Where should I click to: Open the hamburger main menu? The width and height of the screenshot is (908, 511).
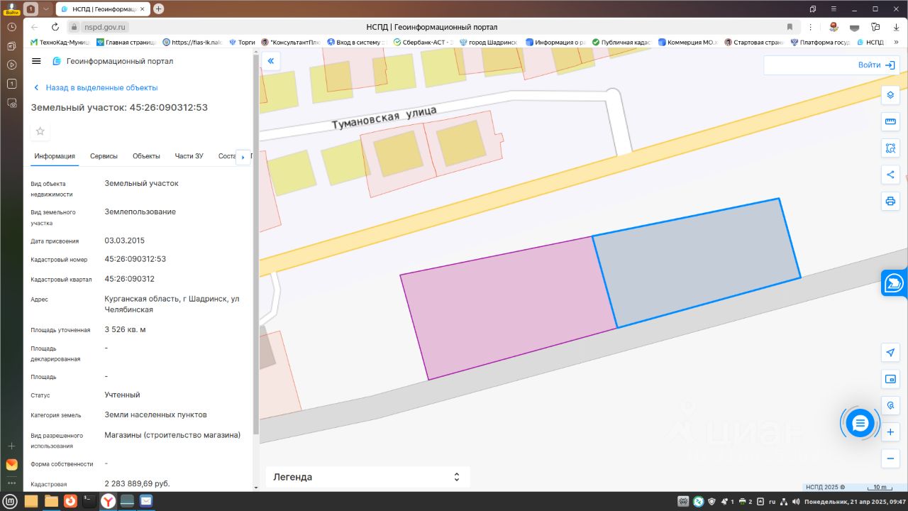[x=37, y=61]
